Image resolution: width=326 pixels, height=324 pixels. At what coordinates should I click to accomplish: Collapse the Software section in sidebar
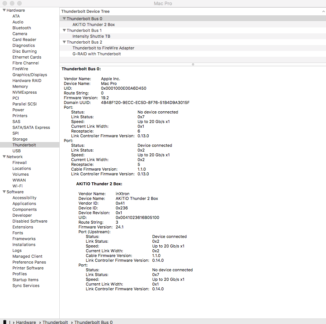click(4, 192)
